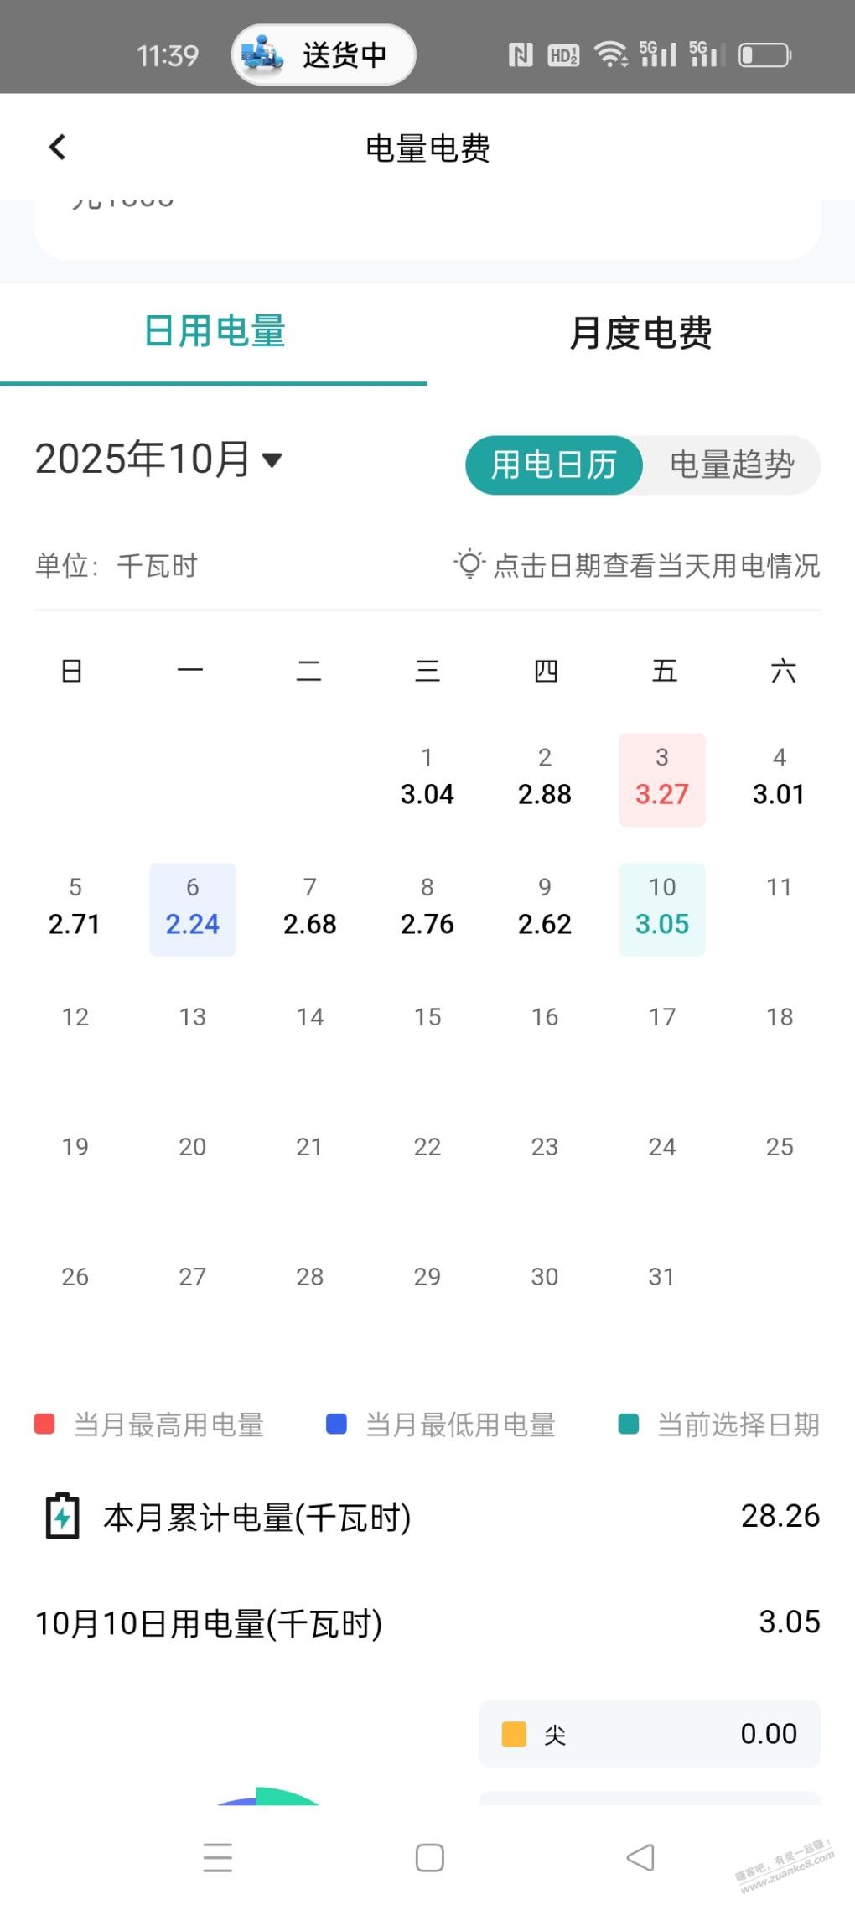The width and height of the screenshot is (855, 1910).
Task: Tap the back arrow icon
Action: click(57, 148)
